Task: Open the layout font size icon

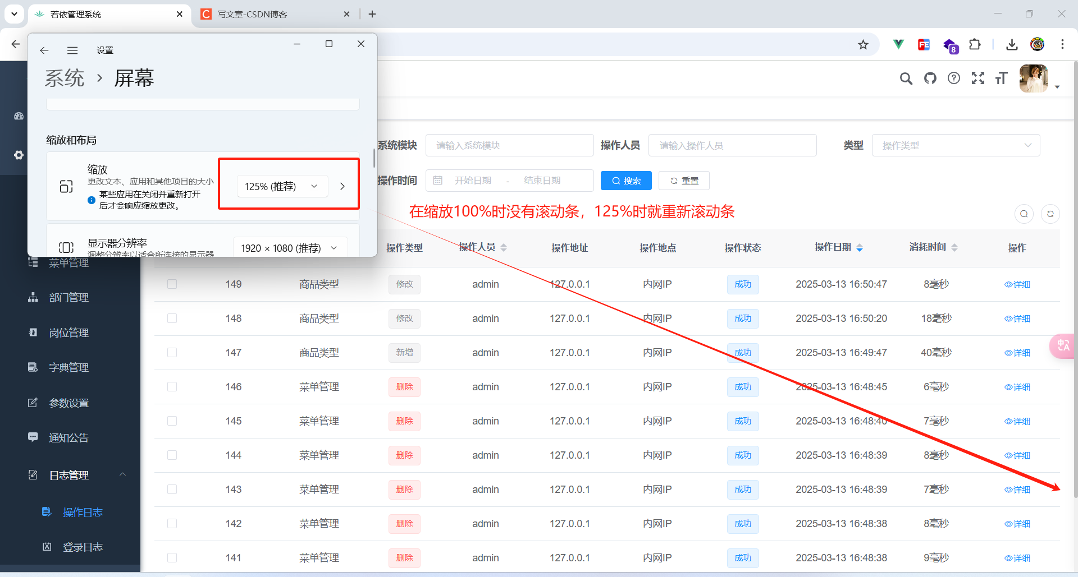Action: pyautogui.click(x=1002, y=79)
